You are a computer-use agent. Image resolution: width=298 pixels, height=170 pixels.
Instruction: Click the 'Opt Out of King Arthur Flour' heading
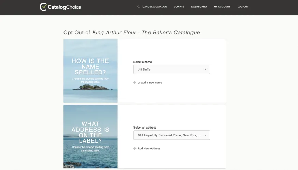131,33
